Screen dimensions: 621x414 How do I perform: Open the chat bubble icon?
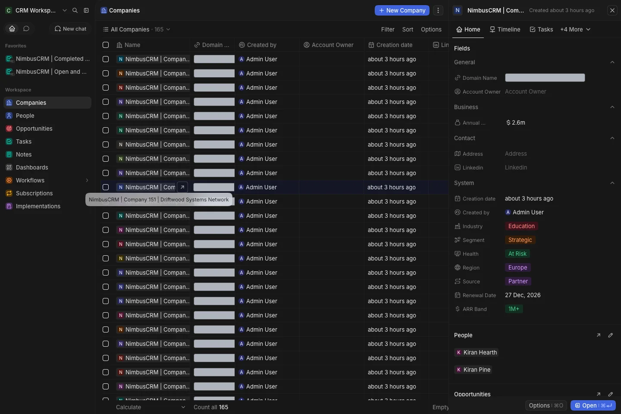26,28
